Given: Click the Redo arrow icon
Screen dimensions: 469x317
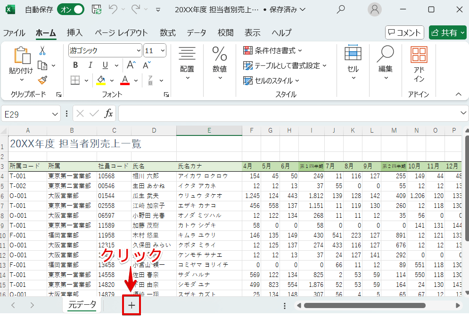Looking at the screenshot, I should tap(136, 9).
